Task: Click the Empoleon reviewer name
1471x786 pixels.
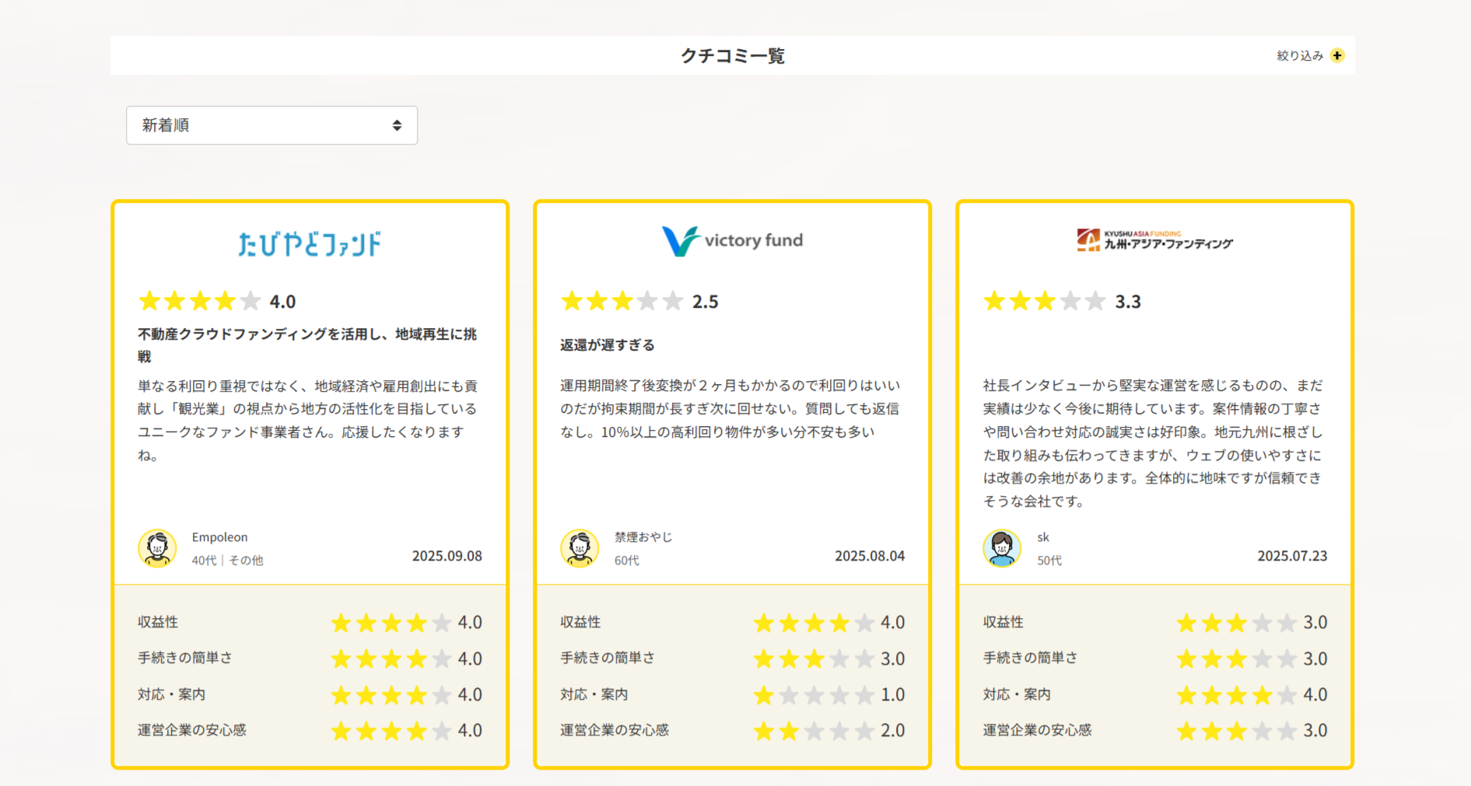Action: tap(219, 537)
